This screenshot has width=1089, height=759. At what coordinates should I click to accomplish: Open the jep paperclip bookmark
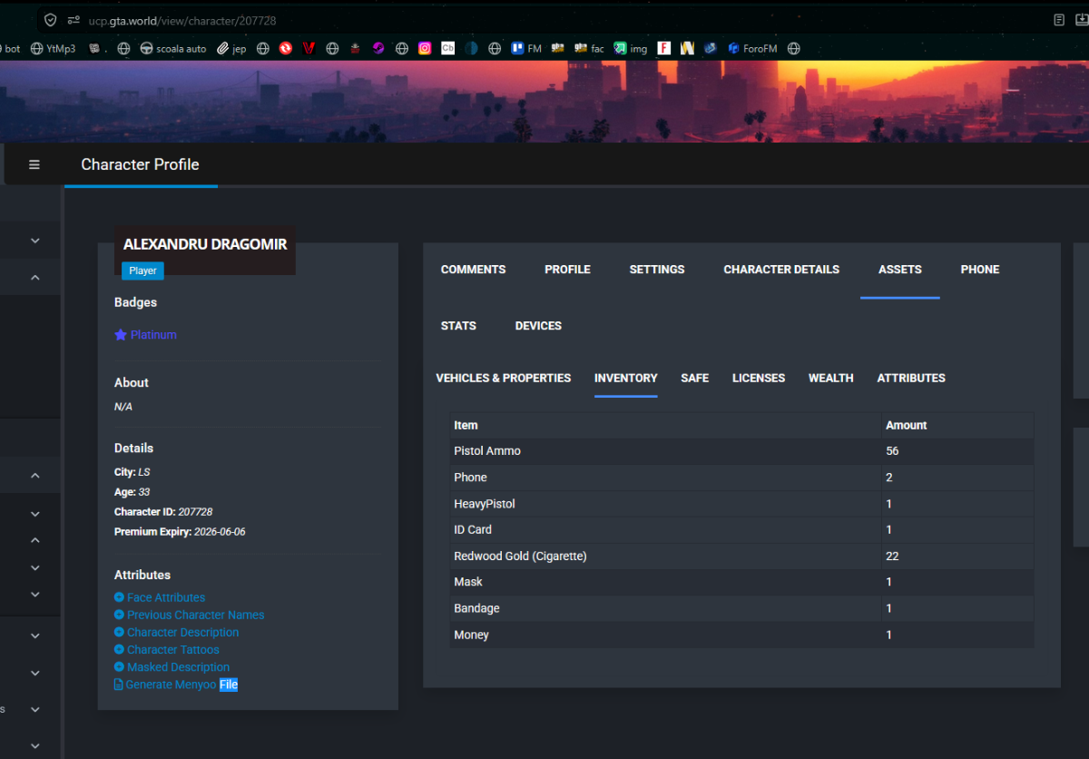coord(231,48)
